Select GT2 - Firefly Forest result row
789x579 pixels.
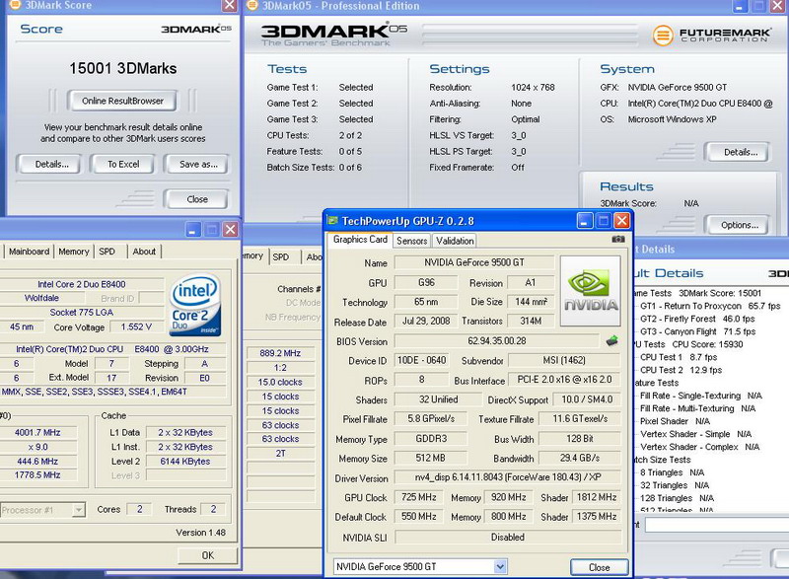click(x=697, y=319)
